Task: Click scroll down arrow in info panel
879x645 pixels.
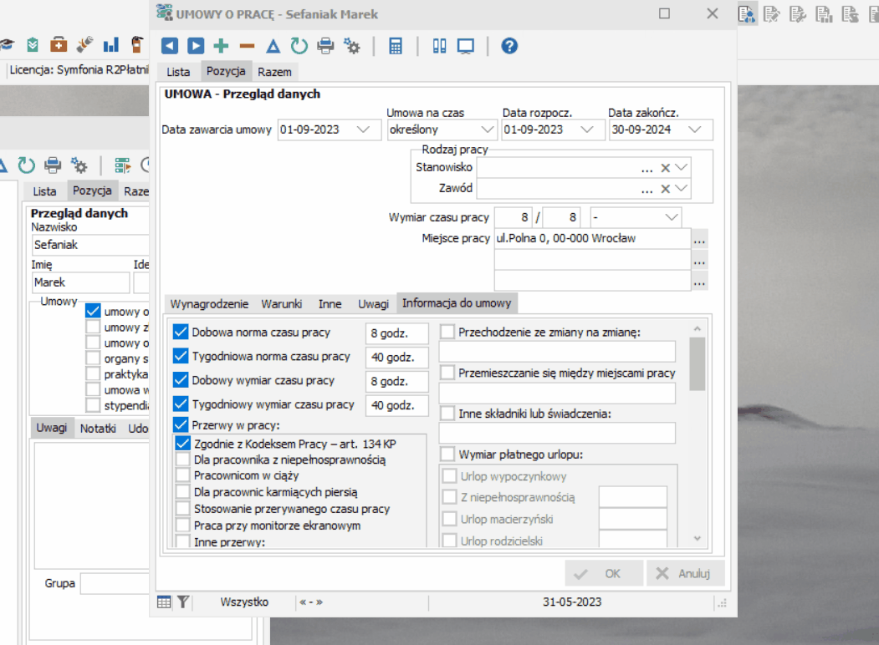Action: 697,538
